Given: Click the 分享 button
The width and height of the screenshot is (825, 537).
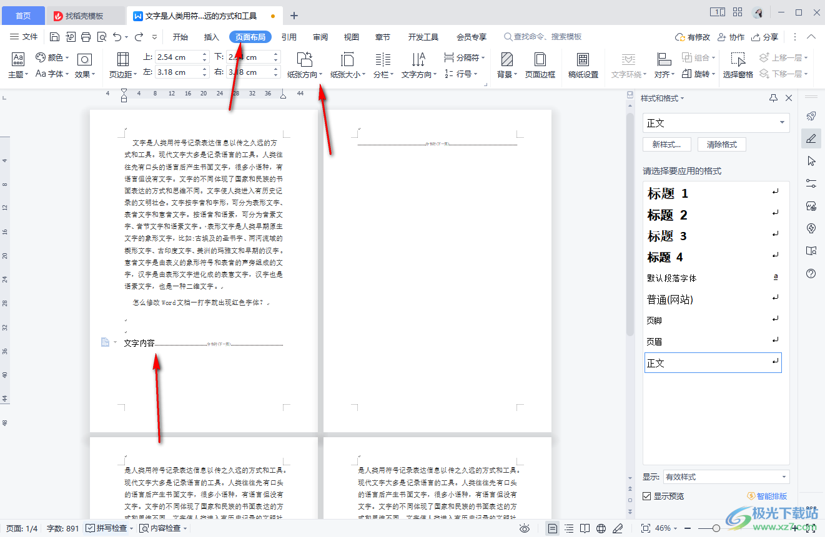Looking at the screenshot, I should click(x=766, y=37).
